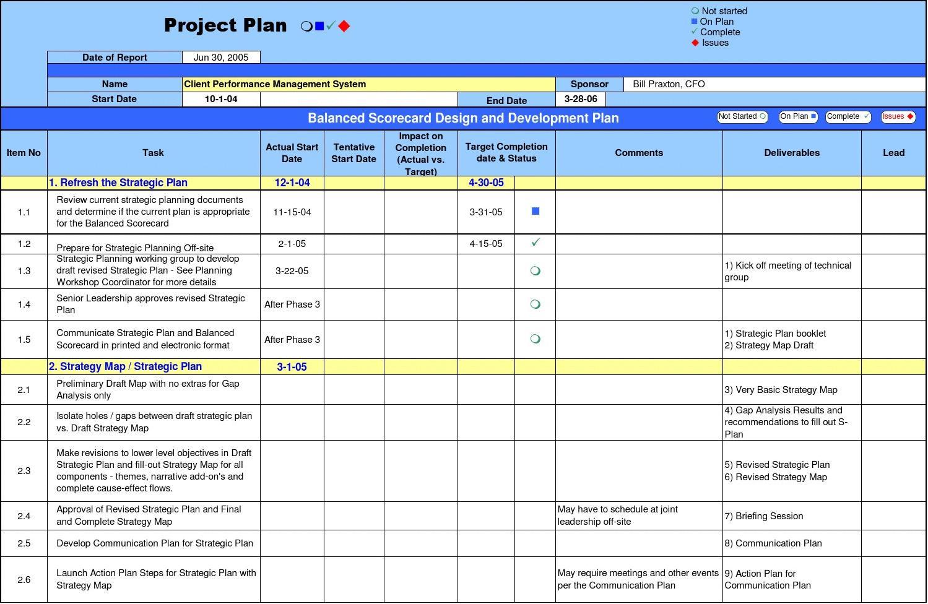
Task: Click the red Issues diamond in the top legend
Action: point(695,43)
